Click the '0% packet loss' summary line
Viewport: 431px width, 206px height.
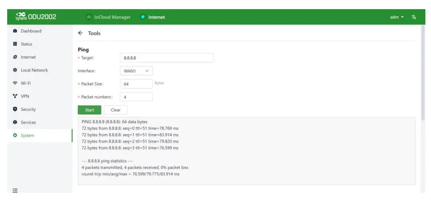pos(135,167)
